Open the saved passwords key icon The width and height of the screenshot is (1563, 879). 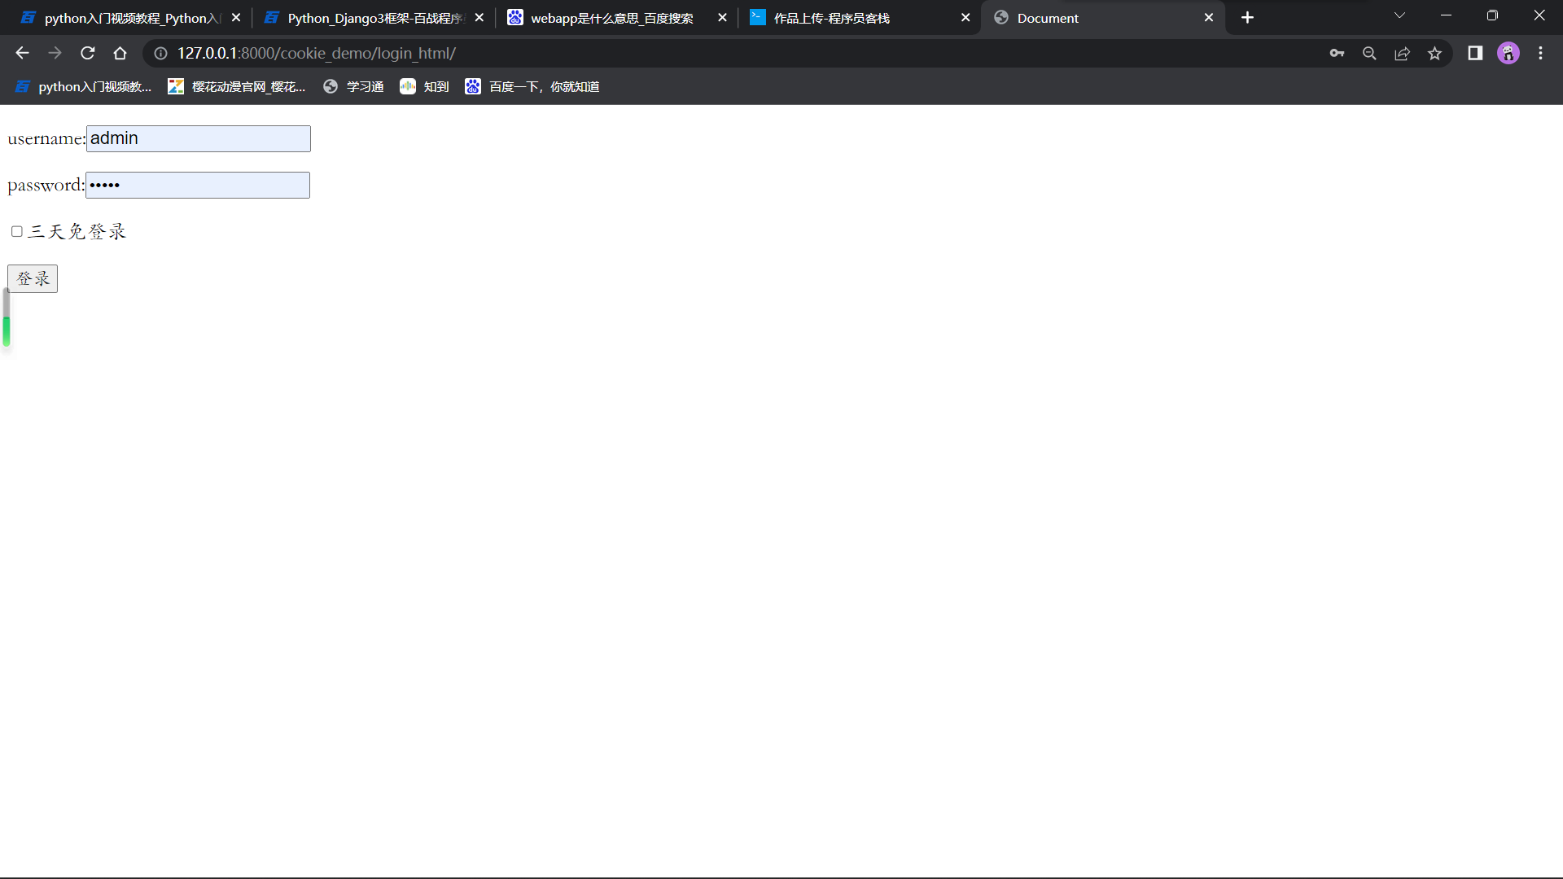(x=1337, y=53)
